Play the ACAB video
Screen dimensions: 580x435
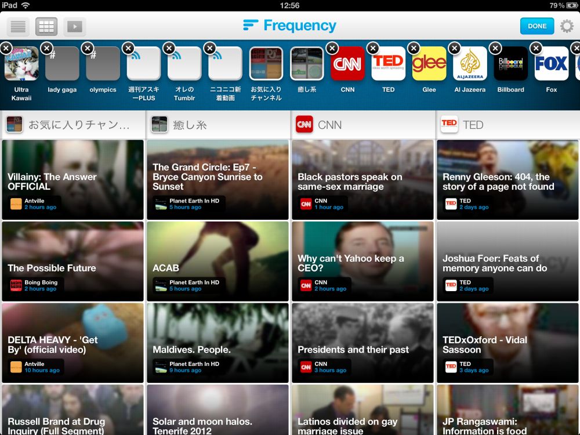(x=218, y=261)
